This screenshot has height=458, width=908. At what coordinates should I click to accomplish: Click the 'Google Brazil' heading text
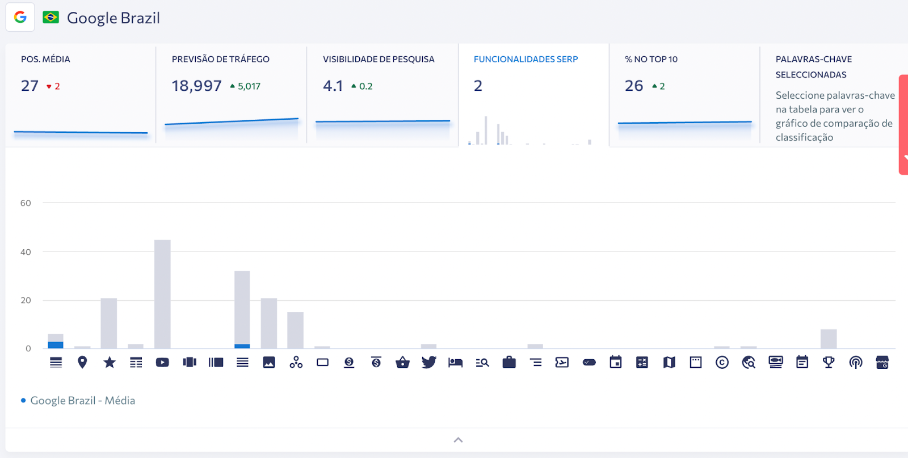113,18
